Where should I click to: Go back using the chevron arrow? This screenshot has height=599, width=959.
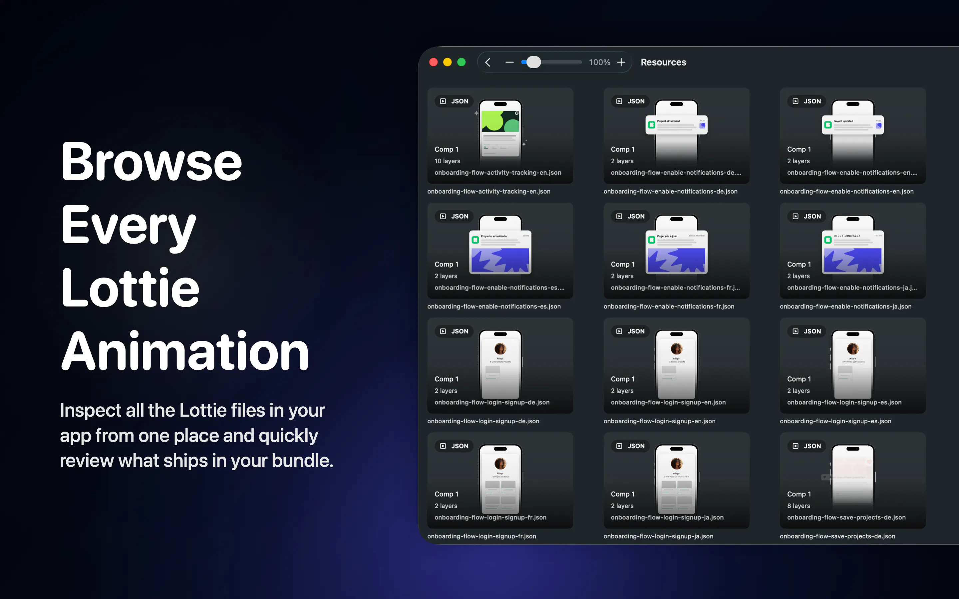tap(488, 62)
